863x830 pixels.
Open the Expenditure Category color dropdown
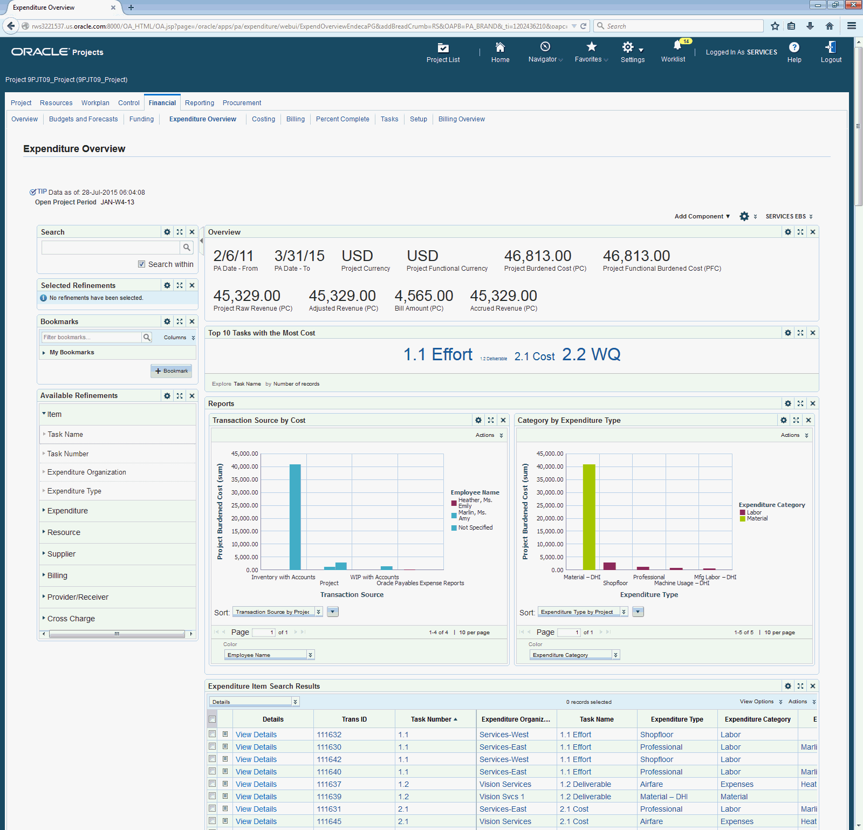coord(575,655)
